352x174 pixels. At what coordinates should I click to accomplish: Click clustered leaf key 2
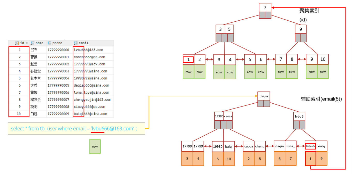[x=200, y=60]
